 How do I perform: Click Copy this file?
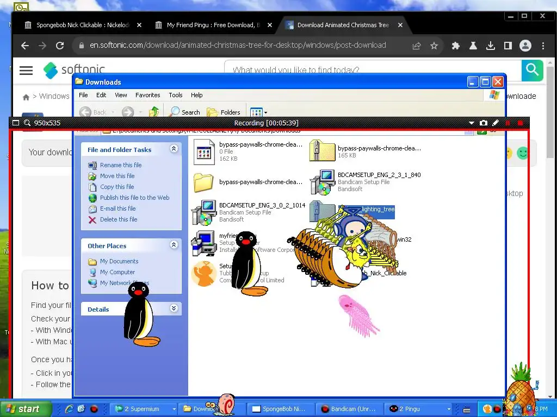coord(117,187)
